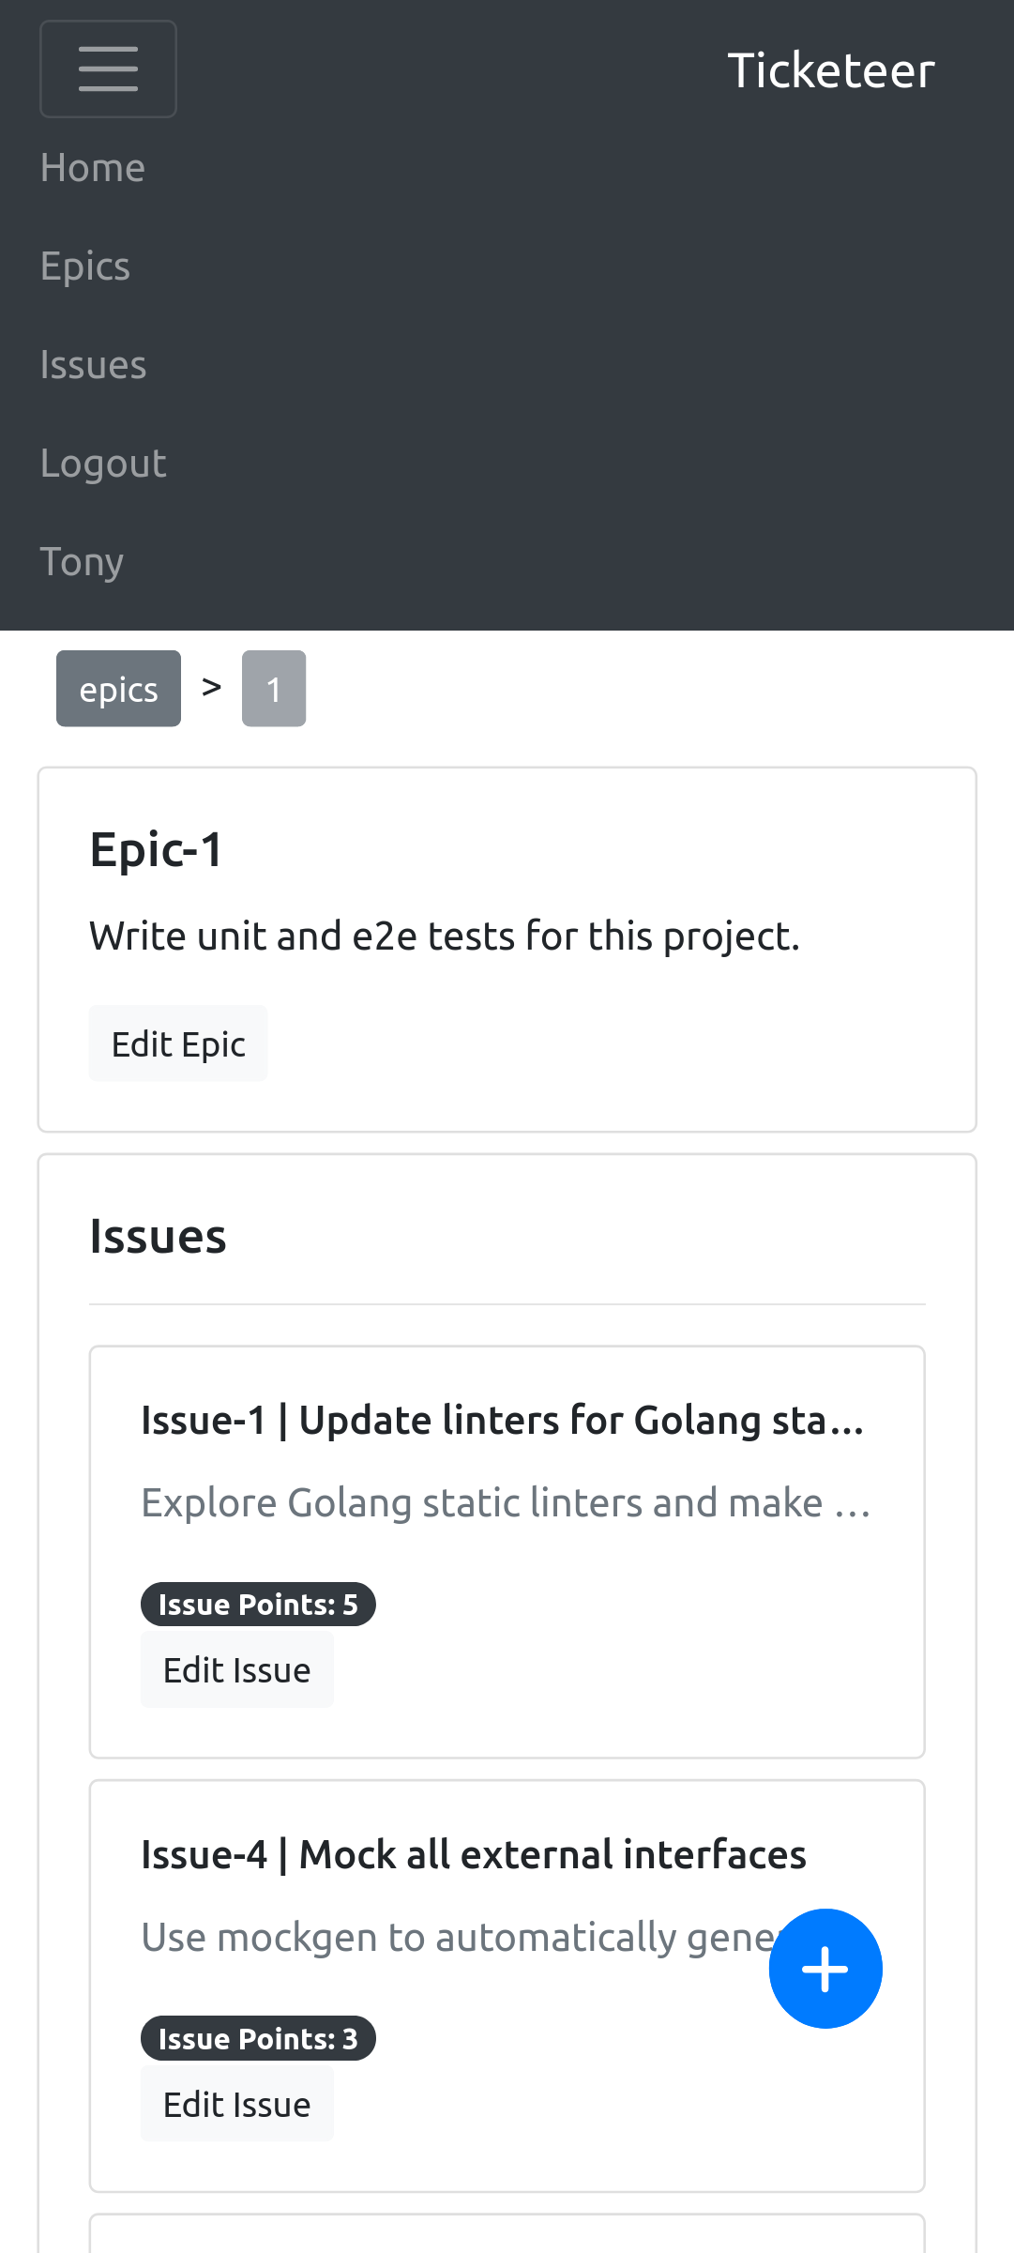The image size is (1014, 2253).
Task: Navigate to Home in the navigation menu
Action: click(92, 167)
